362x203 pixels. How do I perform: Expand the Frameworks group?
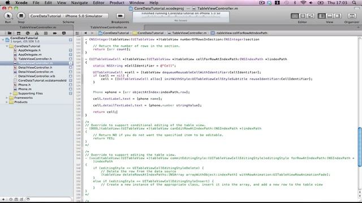pyautogui.click(x=7, y=98)
